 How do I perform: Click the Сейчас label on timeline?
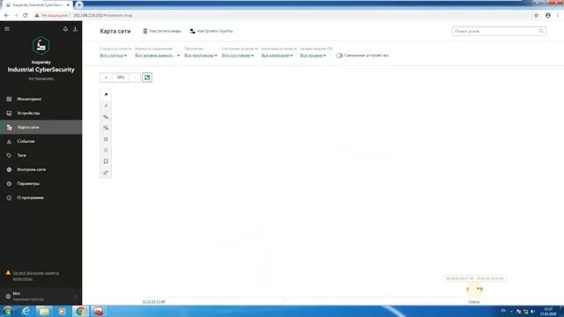click(x=474, y=302)
